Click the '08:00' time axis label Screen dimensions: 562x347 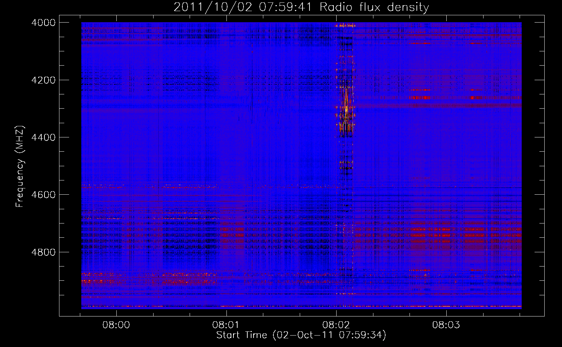116,325
